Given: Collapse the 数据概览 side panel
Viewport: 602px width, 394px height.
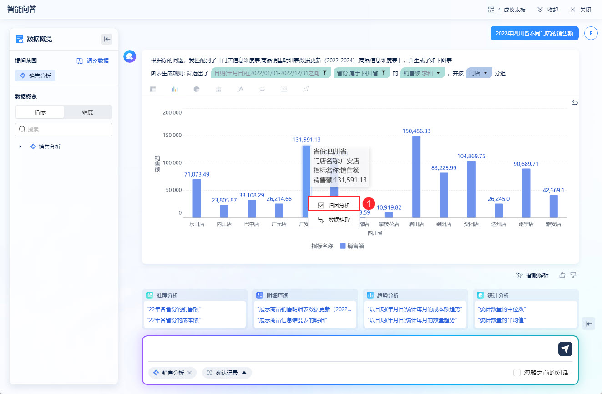Looking at the screenshot, I should coord(107,39).
